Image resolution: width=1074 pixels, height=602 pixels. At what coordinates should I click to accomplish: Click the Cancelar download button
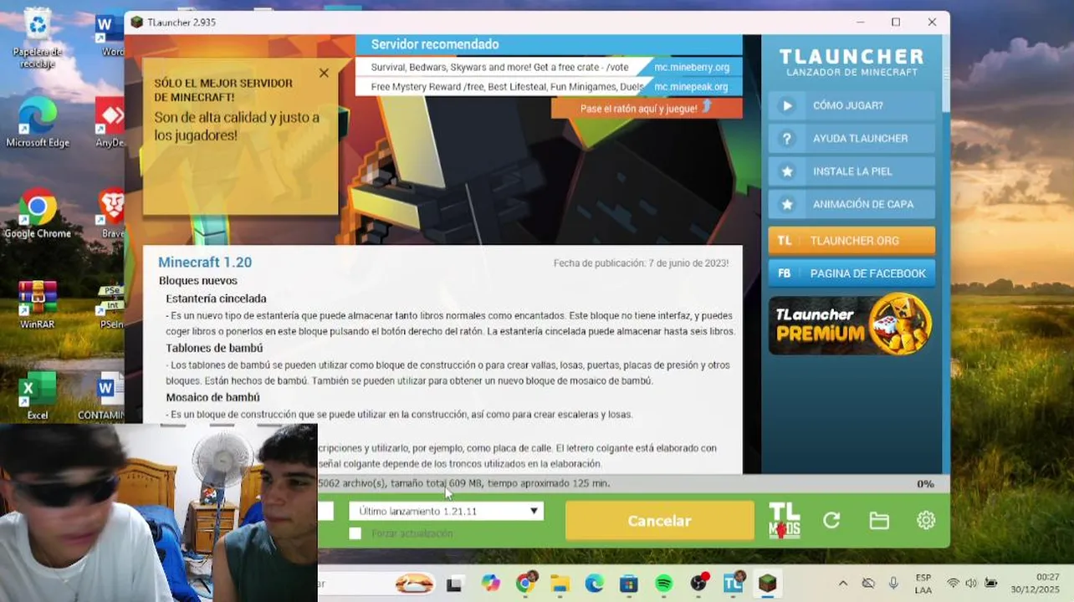click(659, 520)
